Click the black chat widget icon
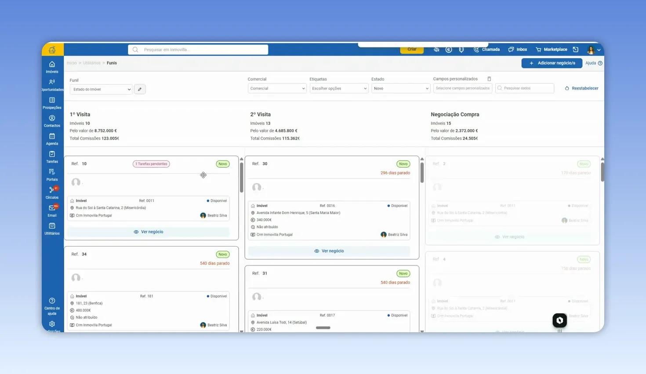 559,320
